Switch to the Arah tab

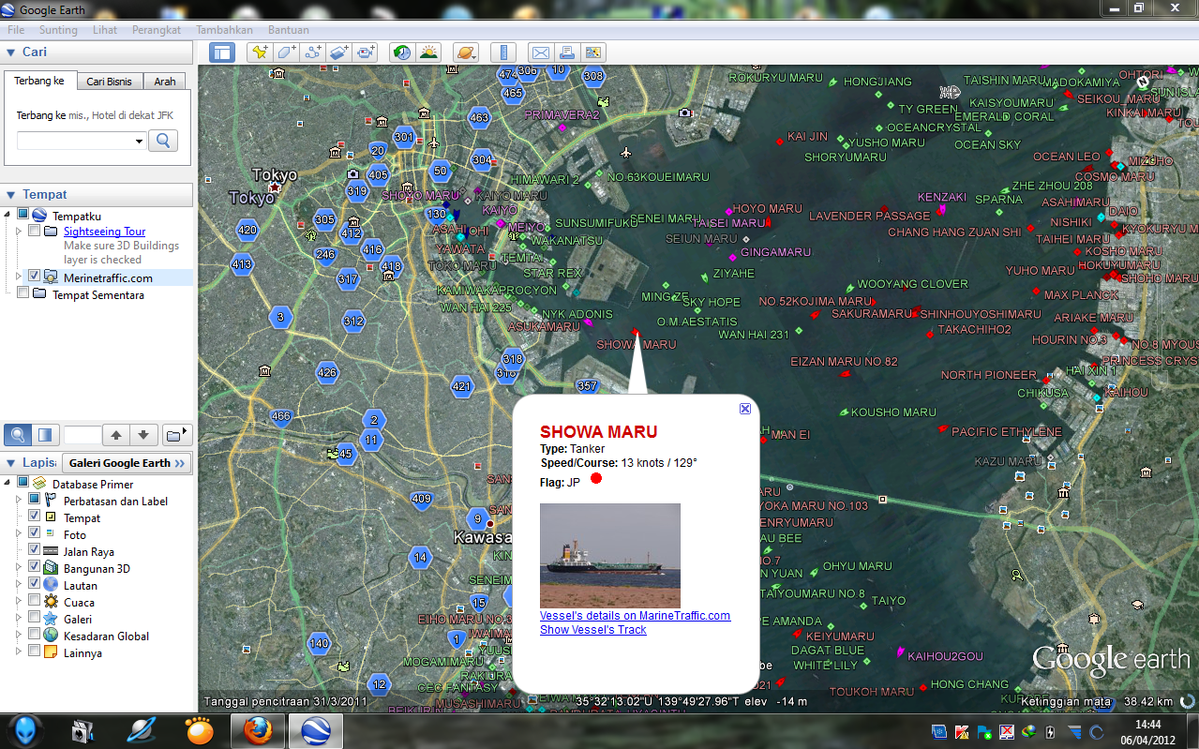pos(165,82)
